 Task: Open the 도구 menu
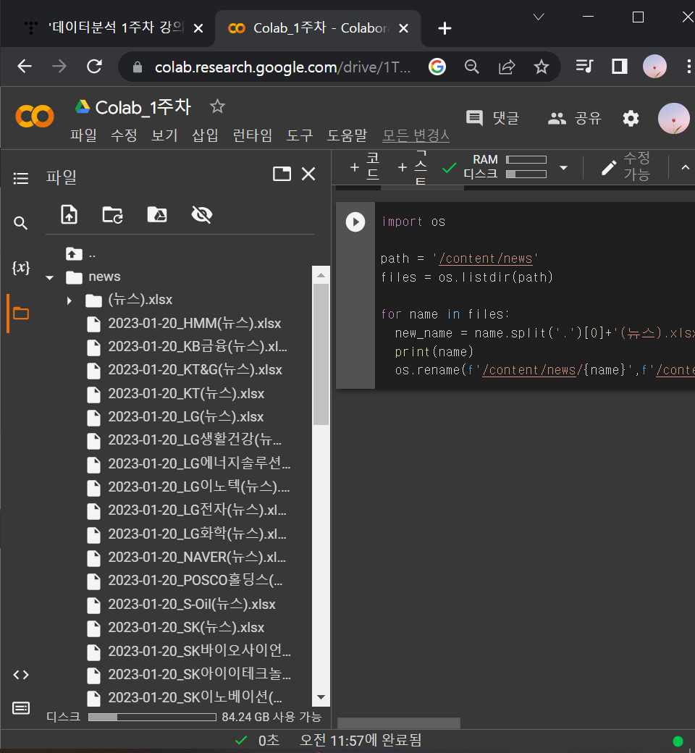click(x=300, y=135)
